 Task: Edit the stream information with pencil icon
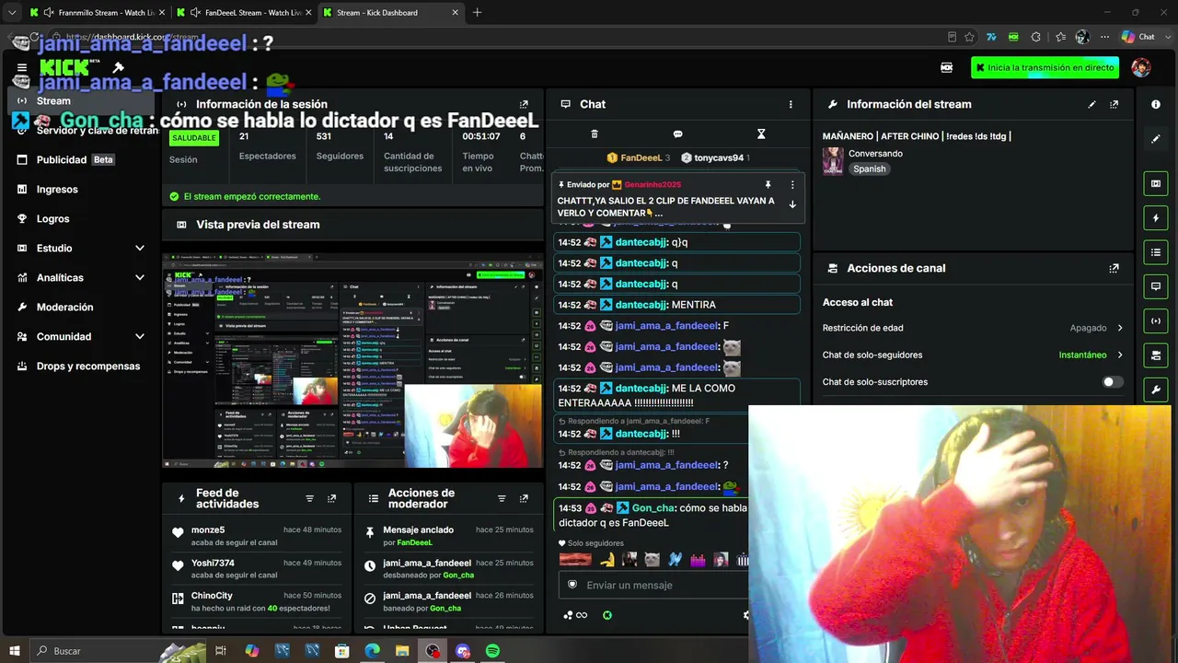click(x=1092, y=105)
